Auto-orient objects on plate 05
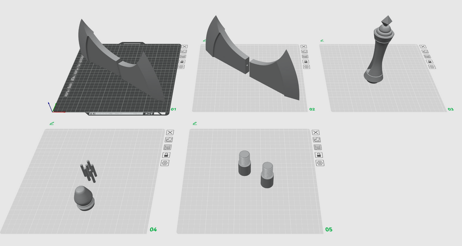This screenshot has width=462, height=246. click(x=317, y=140)
